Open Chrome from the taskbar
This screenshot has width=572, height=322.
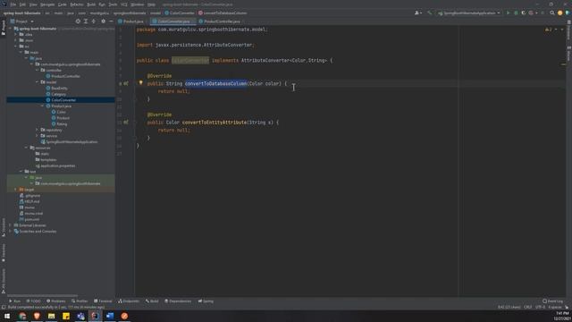(22, 316)
